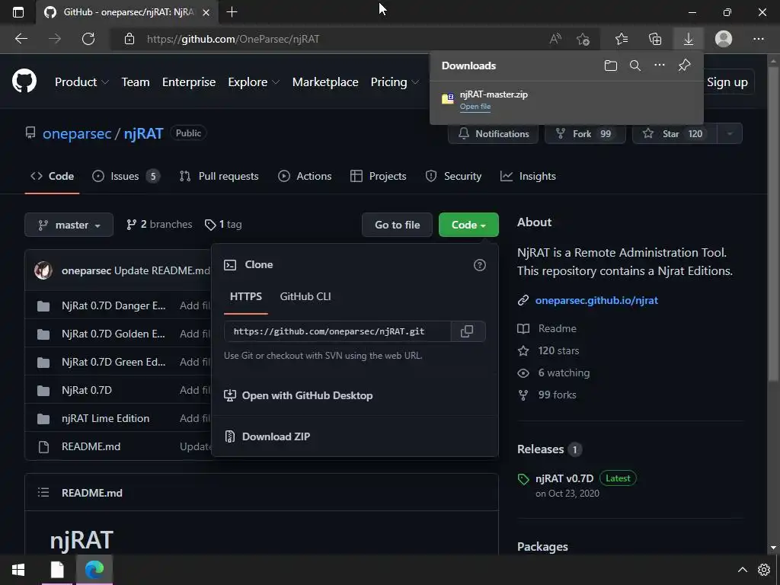Screen dimensions: 780x585
Task: Expand the Explore menu
Action: 254,82
